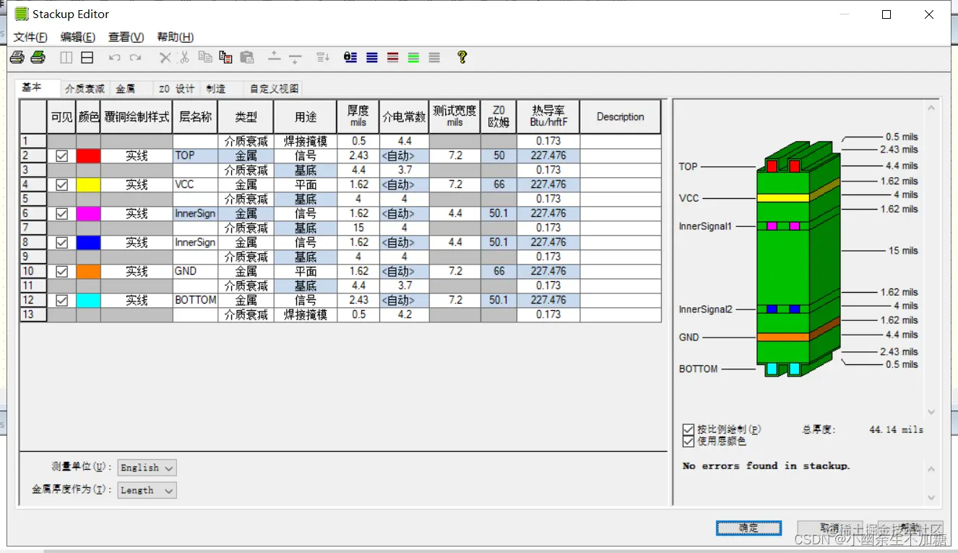Click the horizontal split view icon
Screen dimensions: 958x553
coord(87,57)
